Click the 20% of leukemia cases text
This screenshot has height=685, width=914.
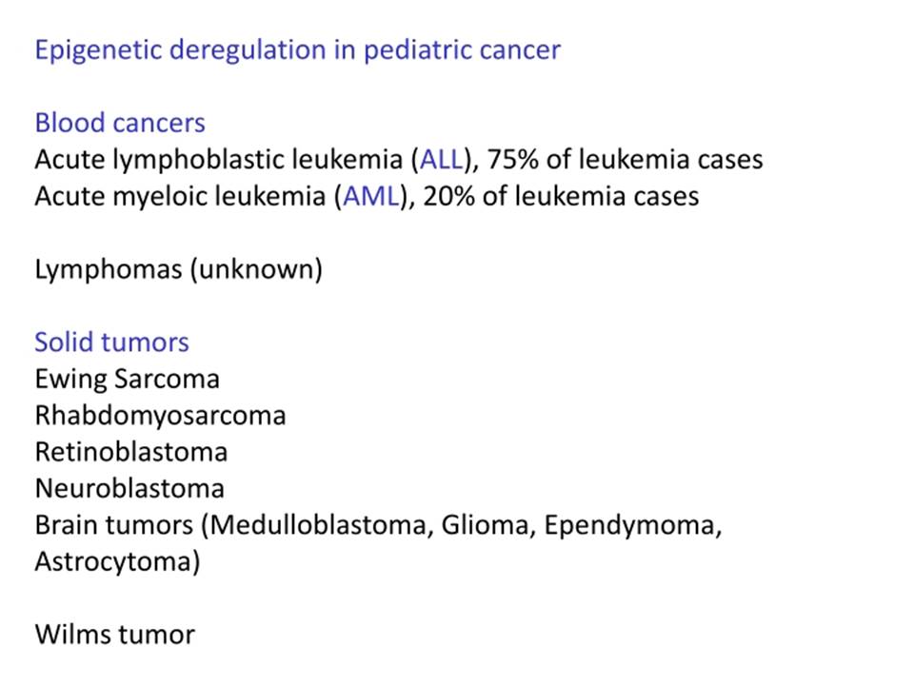pyautogui.click(x=561, y=196)
